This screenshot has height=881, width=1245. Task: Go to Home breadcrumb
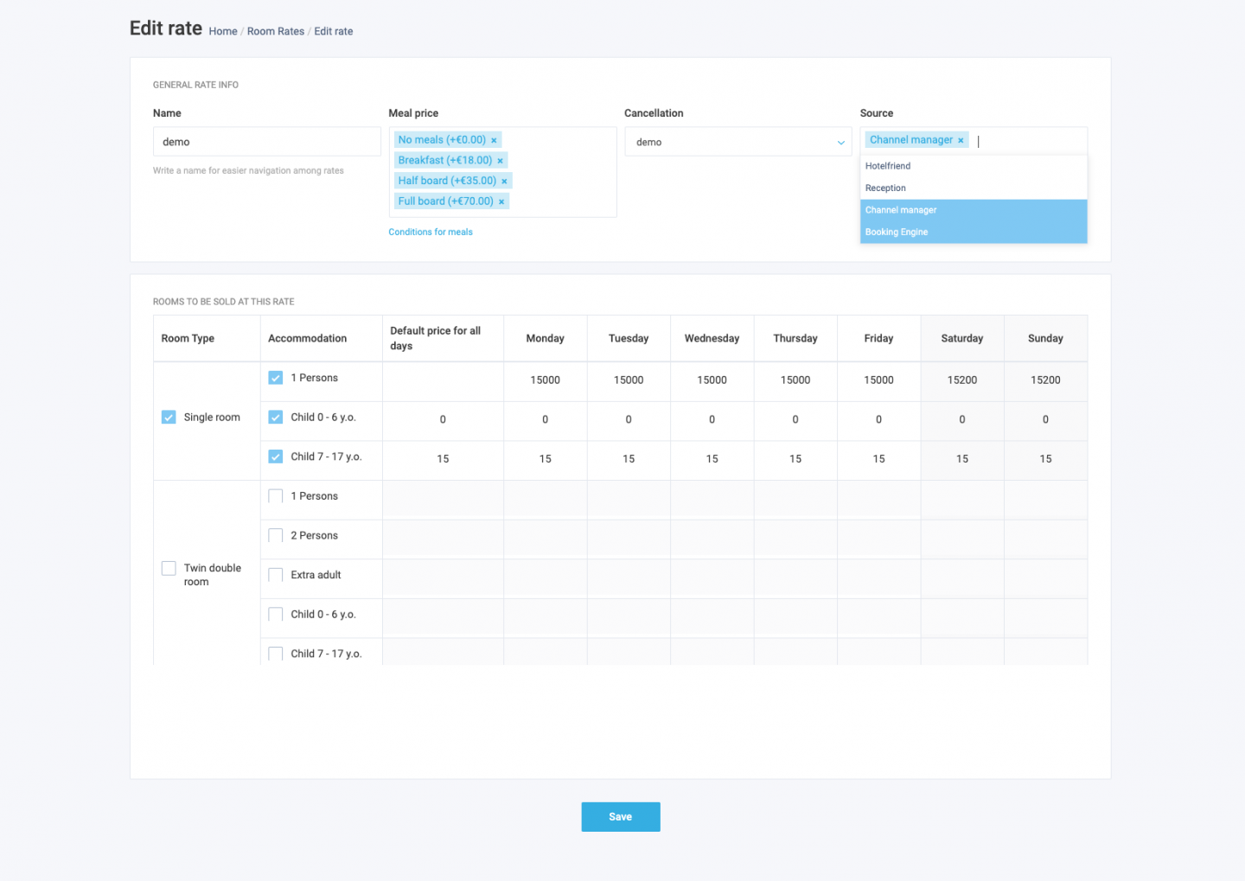tap(223, 31)
